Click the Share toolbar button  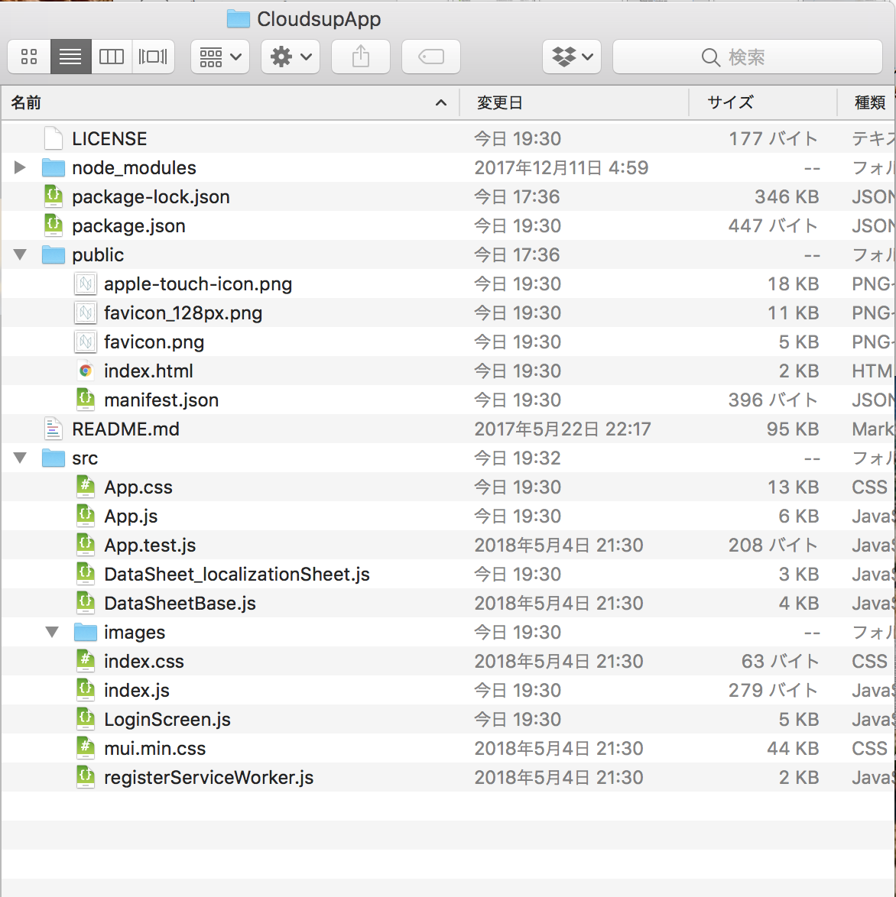coord(361,57)
